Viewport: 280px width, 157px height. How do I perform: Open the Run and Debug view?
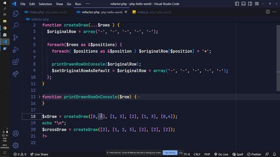tap(16, 50)
